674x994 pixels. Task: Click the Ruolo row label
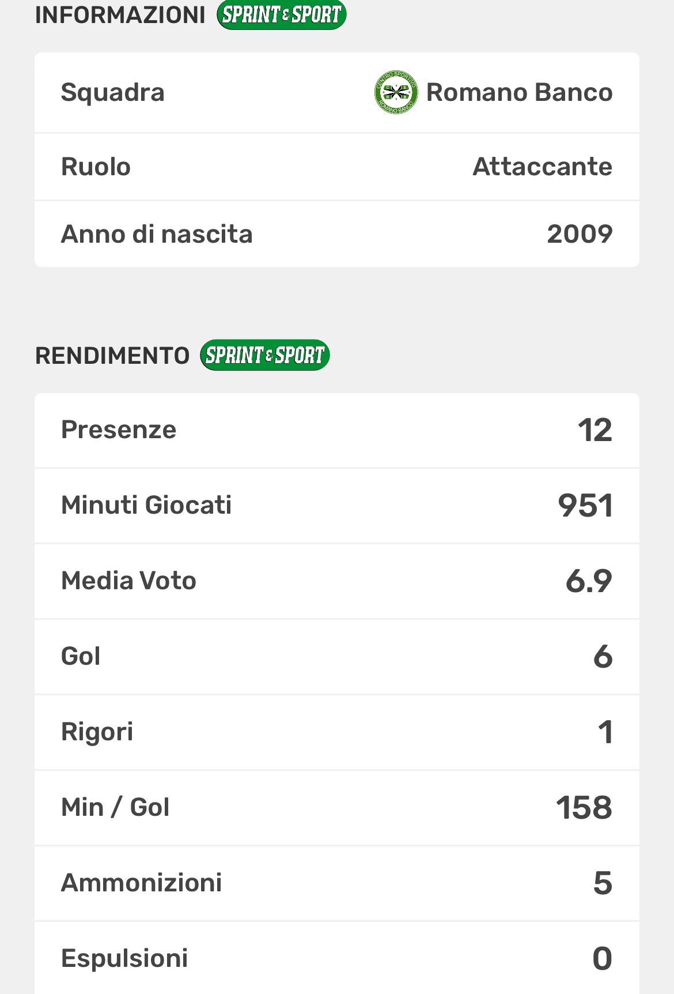[x=96, y=167]
